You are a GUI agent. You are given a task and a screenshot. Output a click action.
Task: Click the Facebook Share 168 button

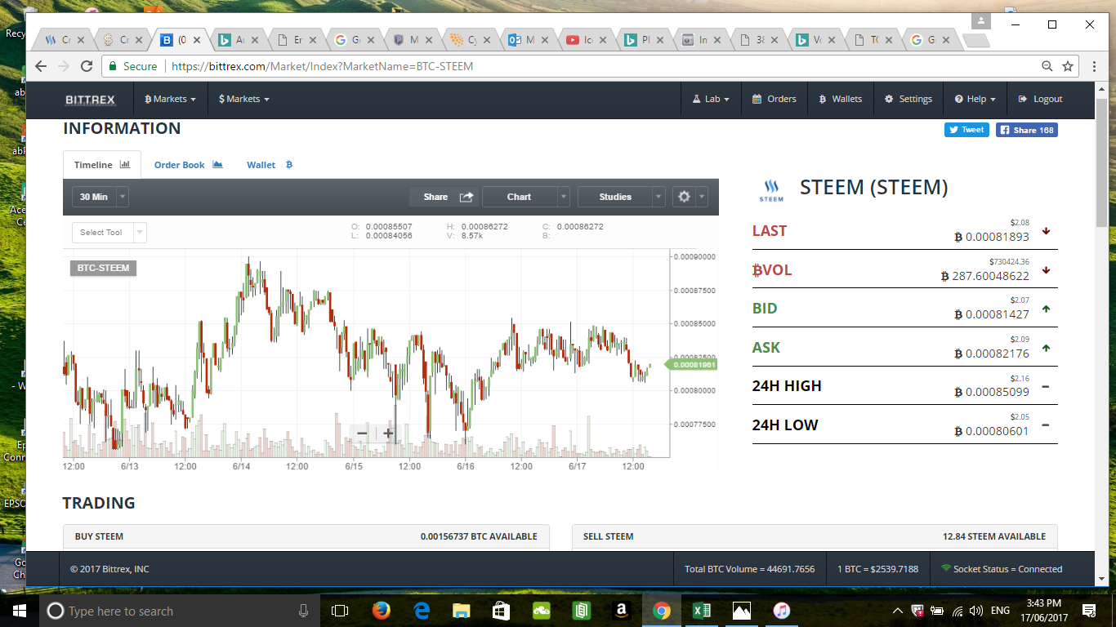1027,130
